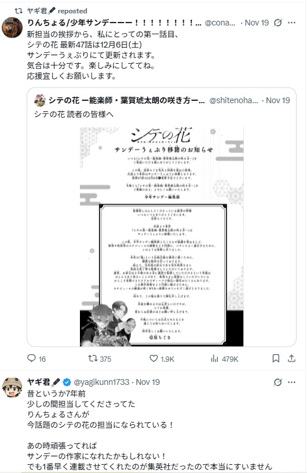The image size is (307, 473).
Task: Click Nov 19 timestamp on ヤギ君 tweet
Action: click(148, 382)
